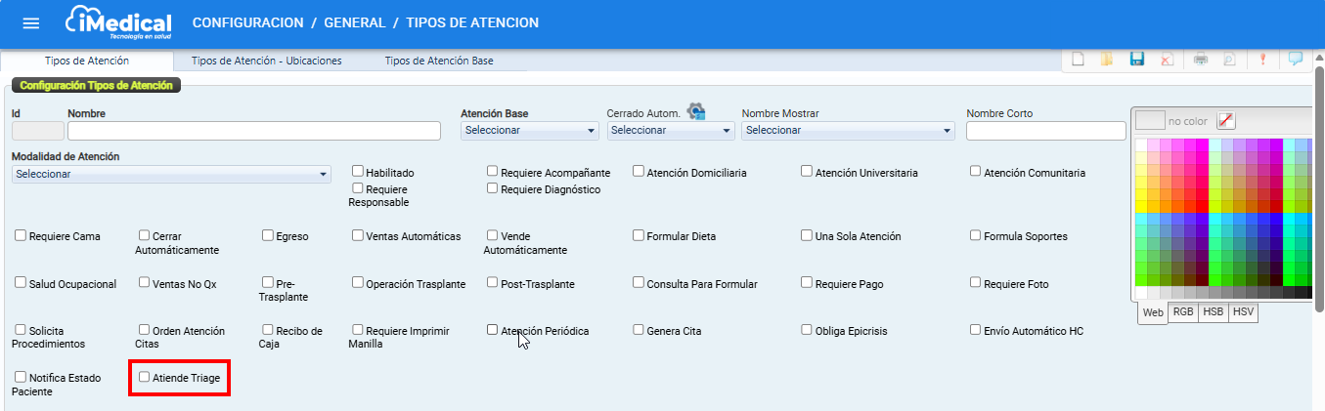This screenshot has width=1325, height=411.
Task: Expand the Nombre Mostrar dropdown
Action: click(848, 131)
